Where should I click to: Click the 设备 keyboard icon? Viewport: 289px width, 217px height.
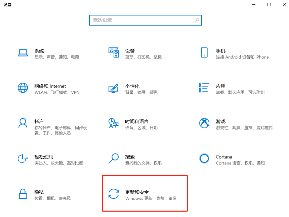coord(114,52)
